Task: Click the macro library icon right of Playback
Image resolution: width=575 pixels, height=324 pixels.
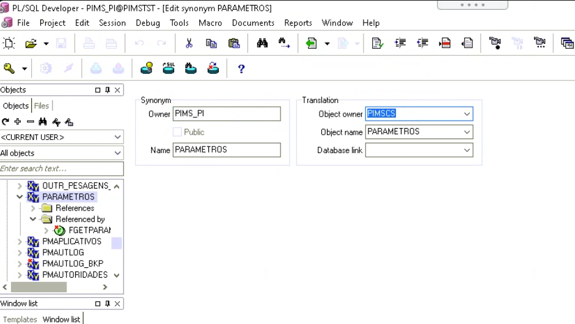Action: [x=540, y=43]
